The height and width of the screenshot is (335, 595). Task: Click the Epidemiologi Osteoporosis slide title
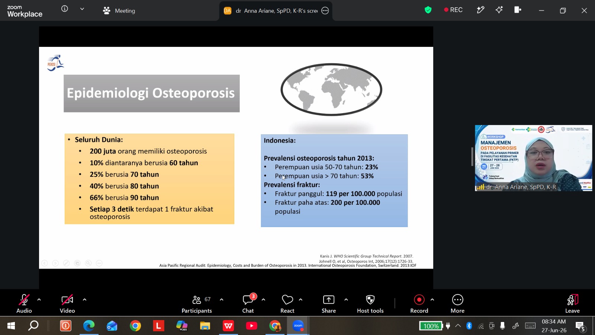pos(151,93)
